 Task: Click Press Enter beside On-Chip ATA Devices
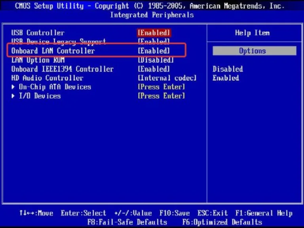(161, 87)
